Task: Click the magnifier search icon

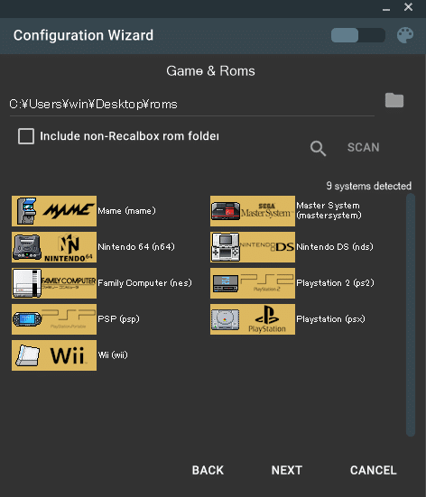Action: (318, 148)
